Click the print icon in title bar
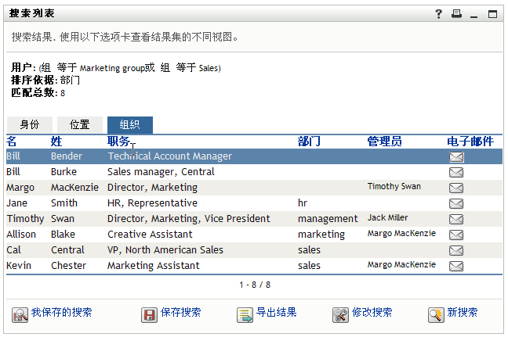The image size is (508, 337). point(456,13)
